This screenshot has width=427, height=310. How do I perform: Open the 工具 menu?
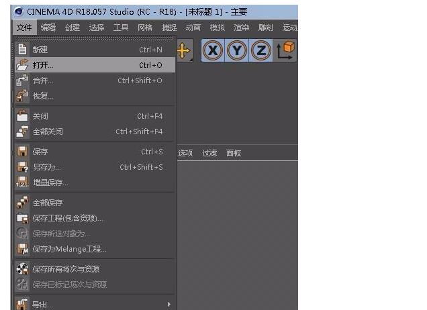pos(121,28)
